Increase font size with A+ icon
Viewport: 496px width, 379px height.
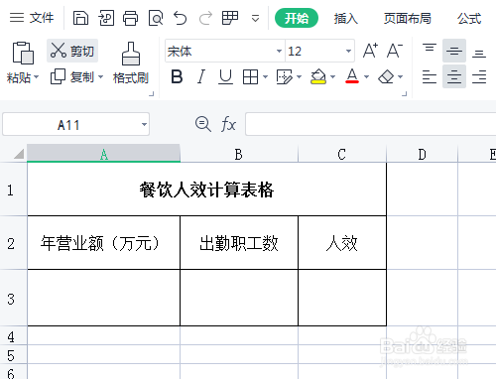[370, 51]
